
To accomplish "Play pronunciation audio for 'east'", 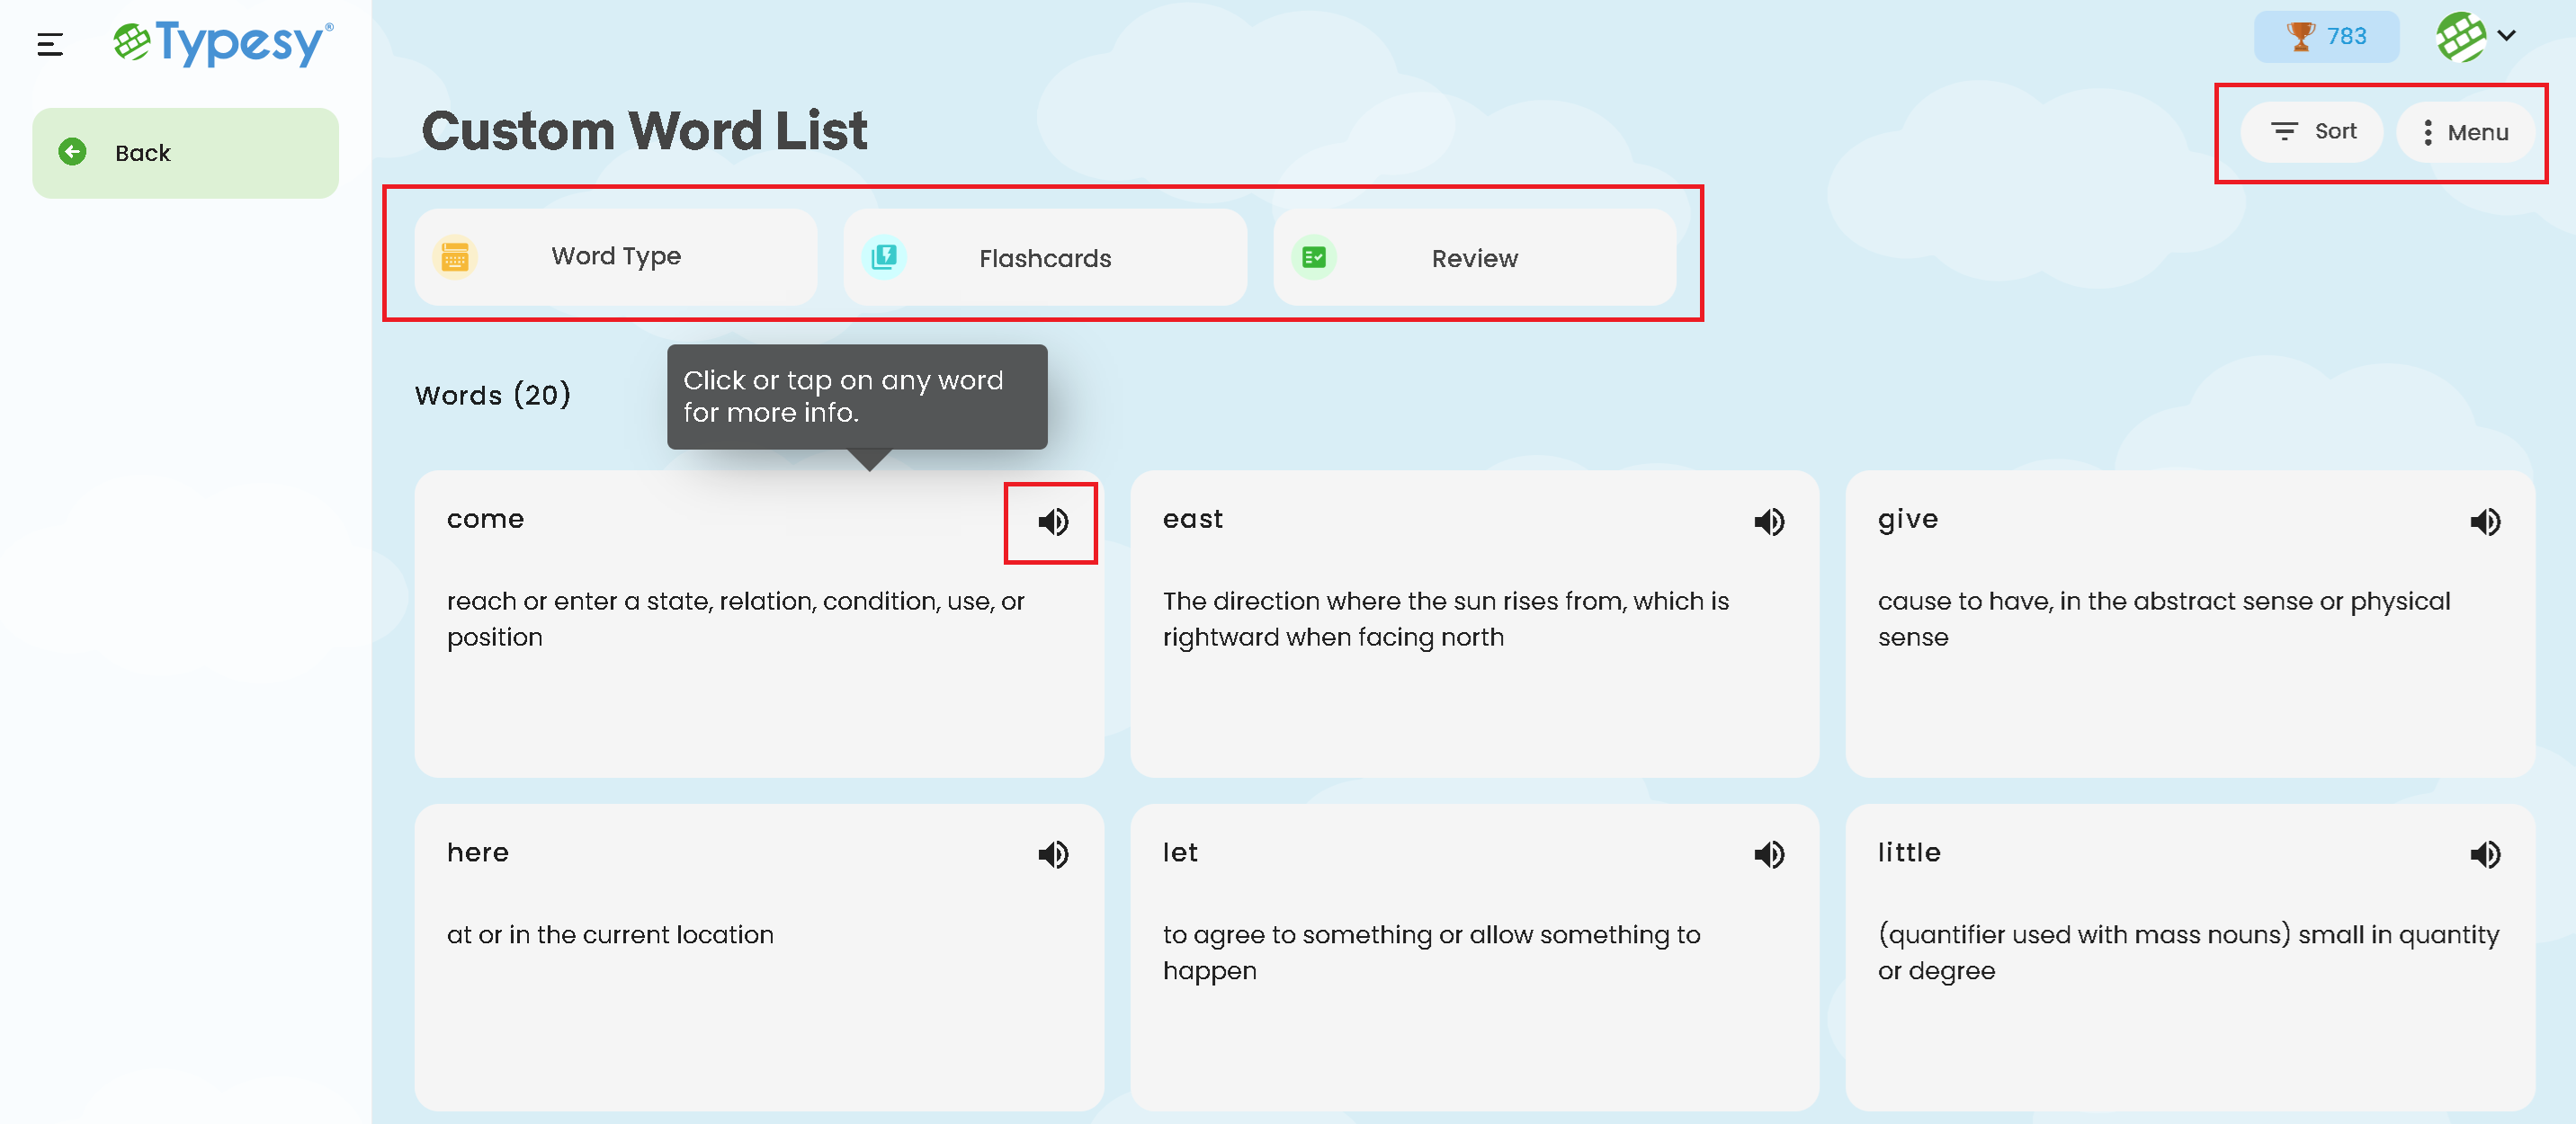I will [x=1769, y=521].
